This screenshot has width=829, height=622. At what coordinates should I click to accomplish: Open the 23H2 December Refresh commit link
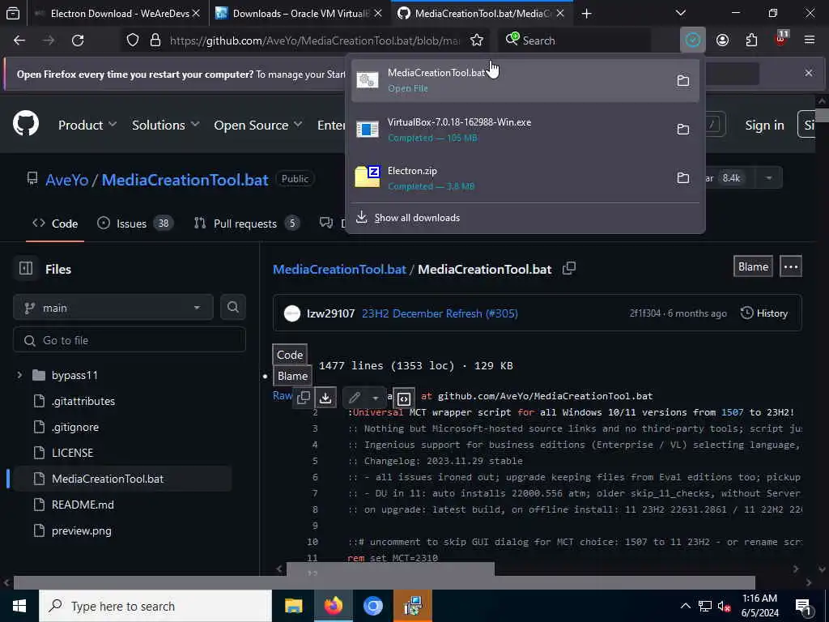440,313
